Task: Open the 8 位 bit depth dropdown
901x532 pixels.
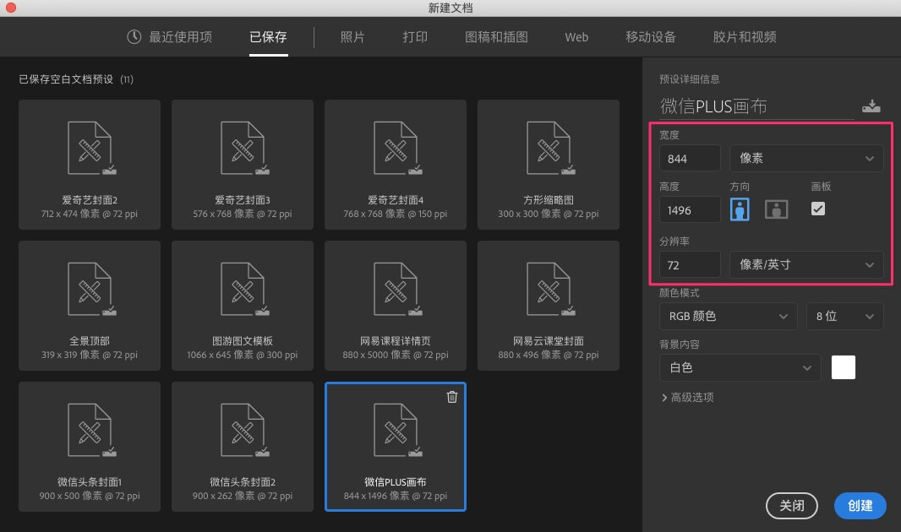Action: 844,316
